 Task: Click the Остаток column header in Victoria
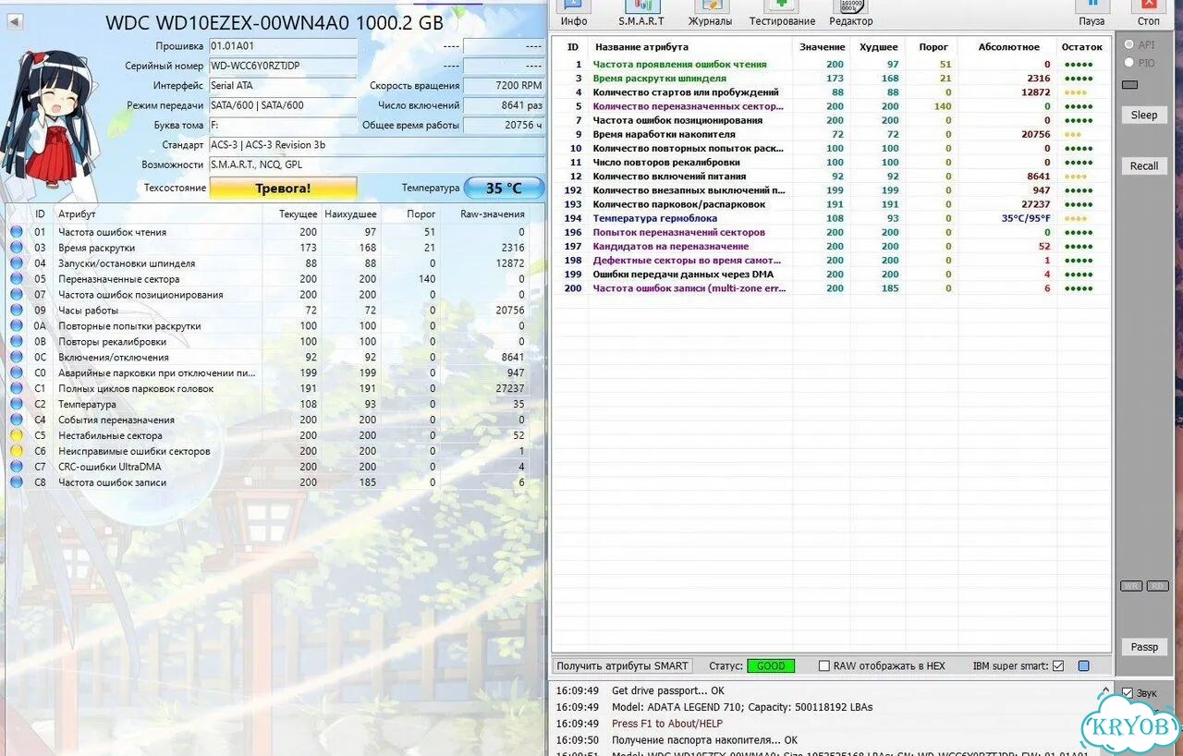tap(1082, 47)
